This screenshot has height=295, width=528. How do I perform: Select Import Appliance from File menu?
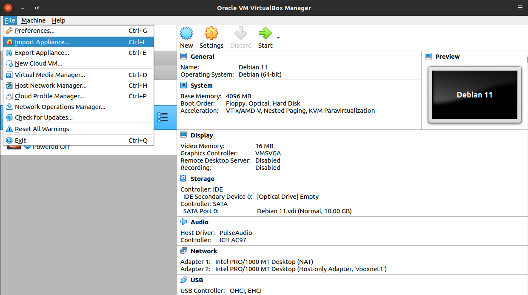(42, 42)
